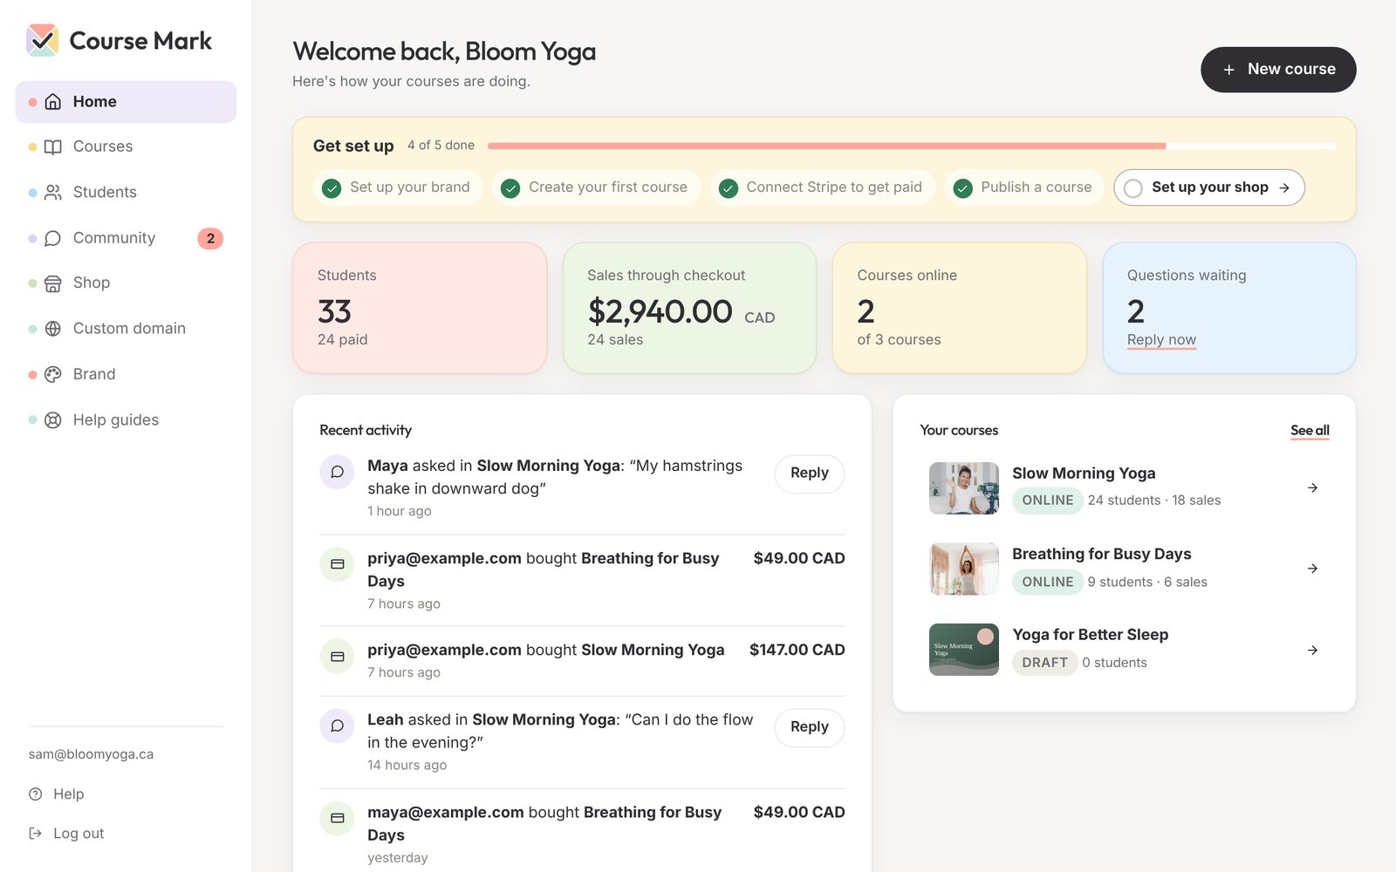Click the plus icon on New course

click(x=1228, y=70)
